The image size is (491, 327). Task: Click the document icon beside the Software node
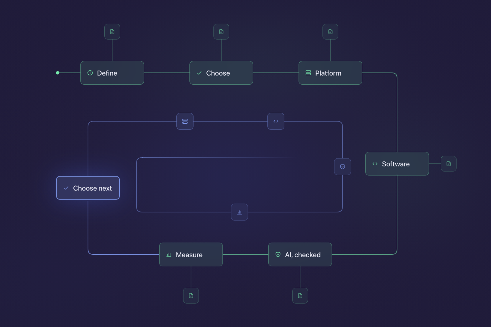tap(449, 164)
